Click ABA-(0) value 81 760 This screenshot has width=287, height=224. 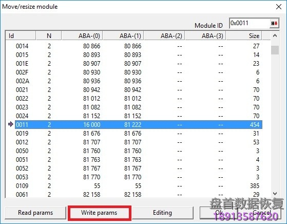tap(92, 151)
